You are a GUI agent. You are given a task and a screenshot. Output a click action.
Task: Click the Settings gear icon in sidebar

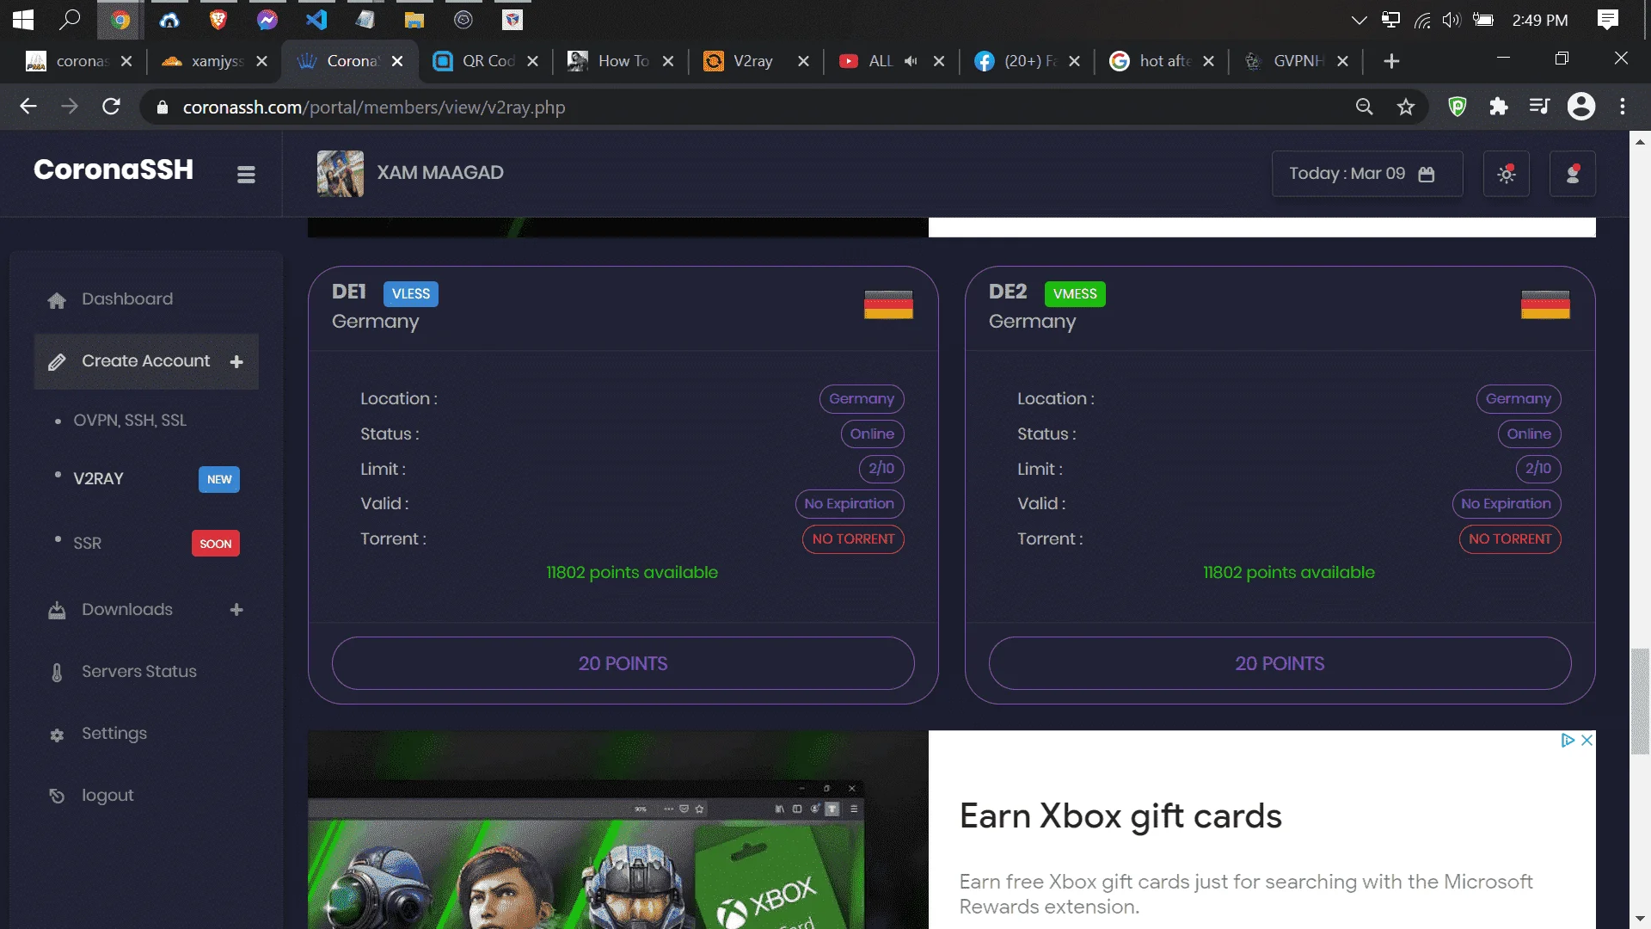(x=57, y=735)
